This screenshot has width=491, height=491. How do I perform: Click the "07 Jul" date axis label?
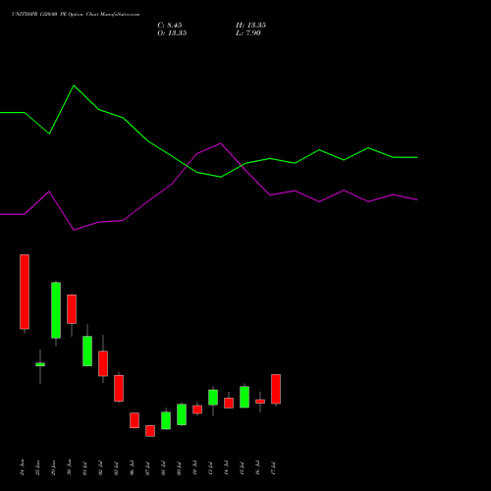(147, 468)
